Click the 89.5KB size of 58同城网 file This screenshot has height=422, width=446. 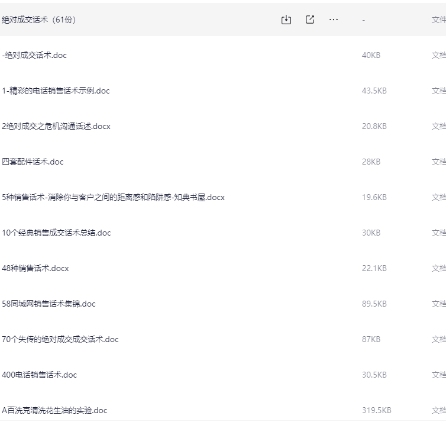point(374,304)
